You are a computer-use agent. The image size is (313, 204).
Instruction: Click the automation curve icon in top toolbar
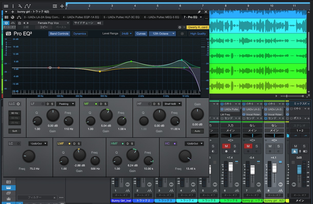coord(27,6)
